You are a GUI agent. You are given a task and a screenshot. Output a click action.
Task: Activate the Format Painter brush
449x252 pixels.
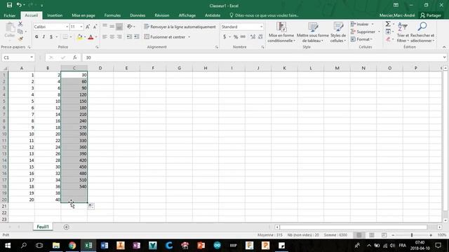pyautogui.click(x=20, y=38)
